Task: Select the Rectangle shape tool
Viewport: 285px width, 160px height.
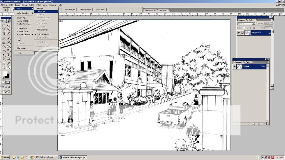Action: click(x=8, y=59)
